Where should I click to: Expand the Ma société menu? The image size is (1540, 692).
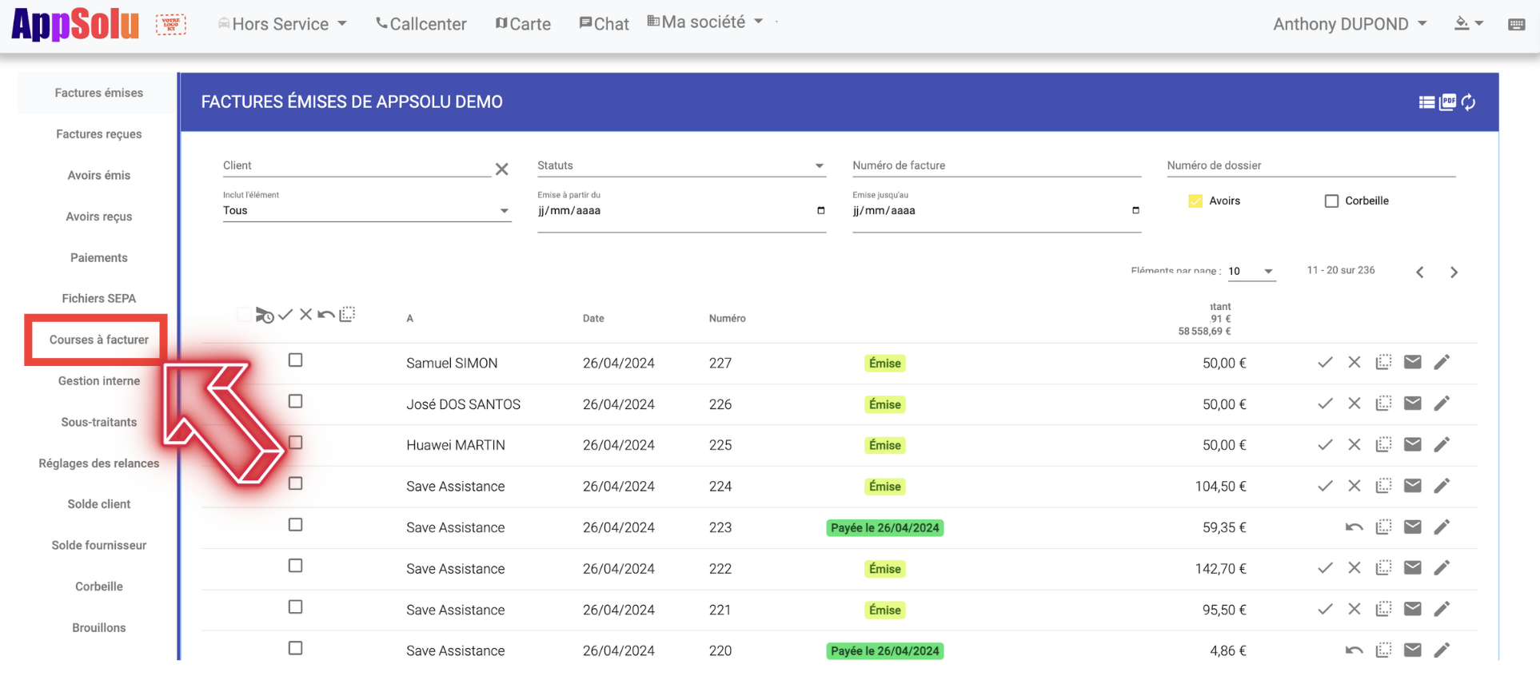pos(705,22)
